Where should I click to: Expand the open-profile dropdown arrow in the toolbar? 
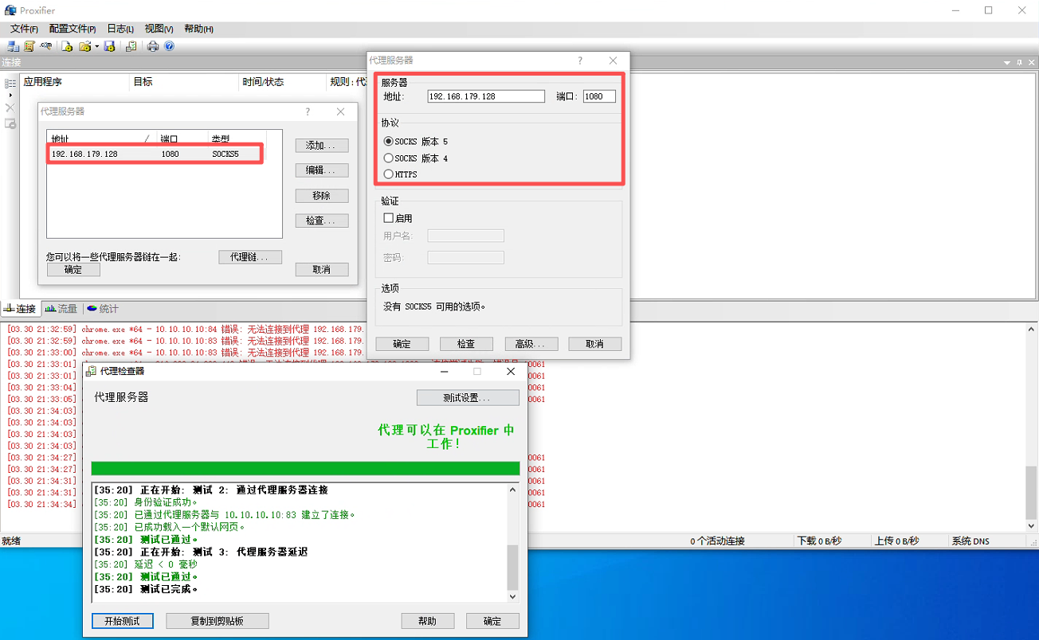pos(96,46)
